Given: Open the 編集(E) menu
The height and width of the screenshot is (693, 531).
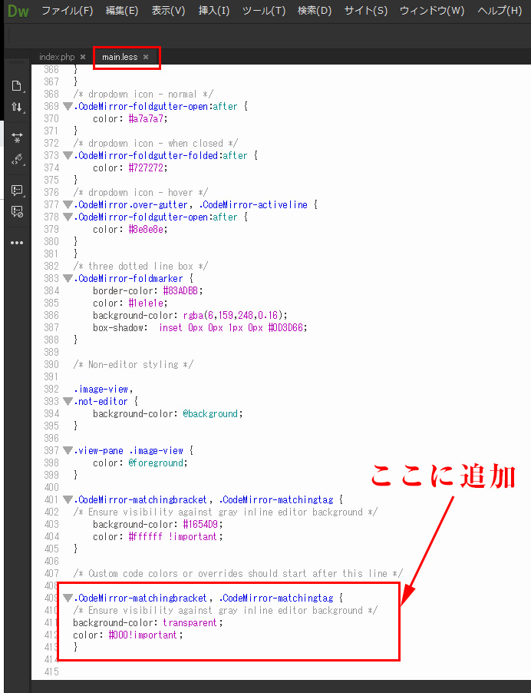Looking at the screenshot, I should pos(122,11).
